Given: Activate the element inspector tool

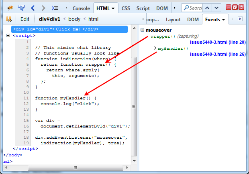Looking at the screenshot, I should point(21,8).
